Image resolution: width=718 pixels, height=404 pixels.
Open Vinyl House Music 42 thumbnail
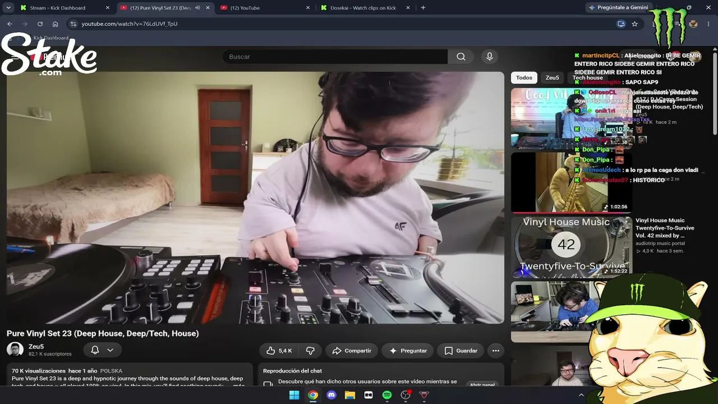571,247
